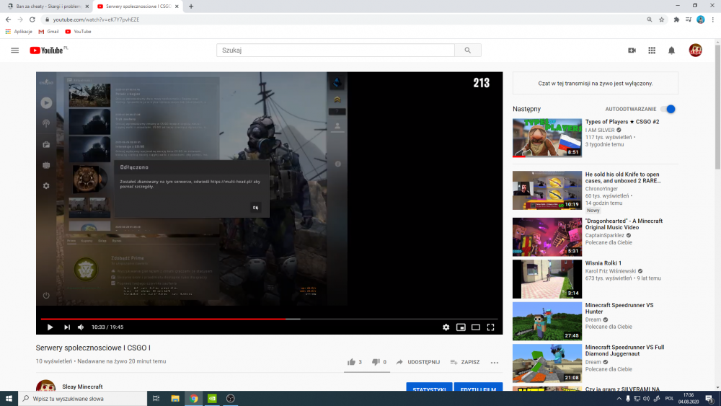Open Chrome's three-dot menu
This screenshot has height=406, width=721.
712,19
